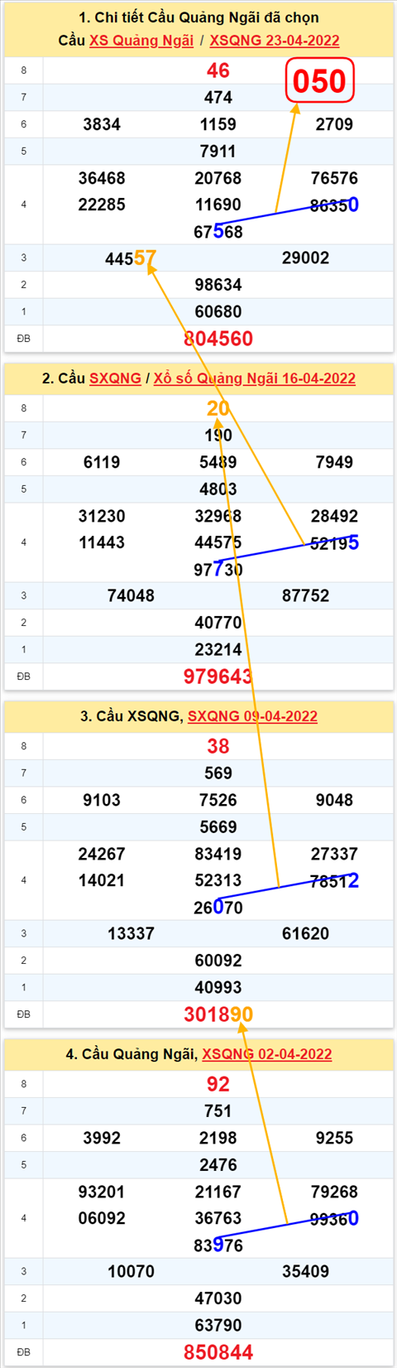This screenshot has height=1368, width=397.
Task: Click the special prize number 850844
Action: pyautogui.click(x=218, y=1352)
